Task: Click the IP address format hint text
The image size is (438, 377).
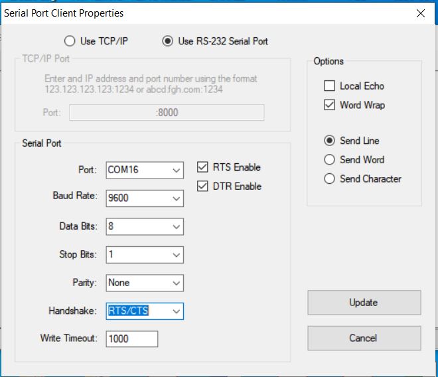Action: coord(151,84)
